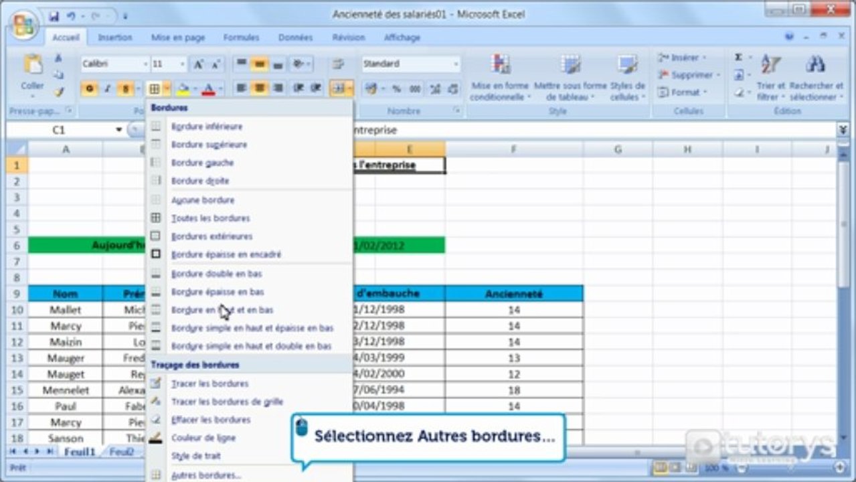Click the Styles de cellules icon

point(627,65)
